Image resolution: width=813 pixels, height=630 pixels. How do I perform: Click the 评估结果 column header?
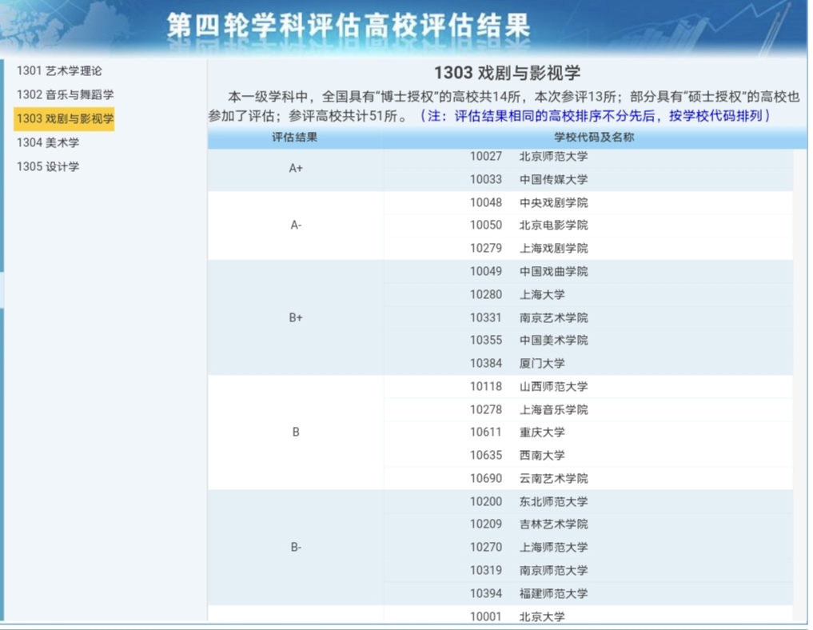click(x=296, y=138)
